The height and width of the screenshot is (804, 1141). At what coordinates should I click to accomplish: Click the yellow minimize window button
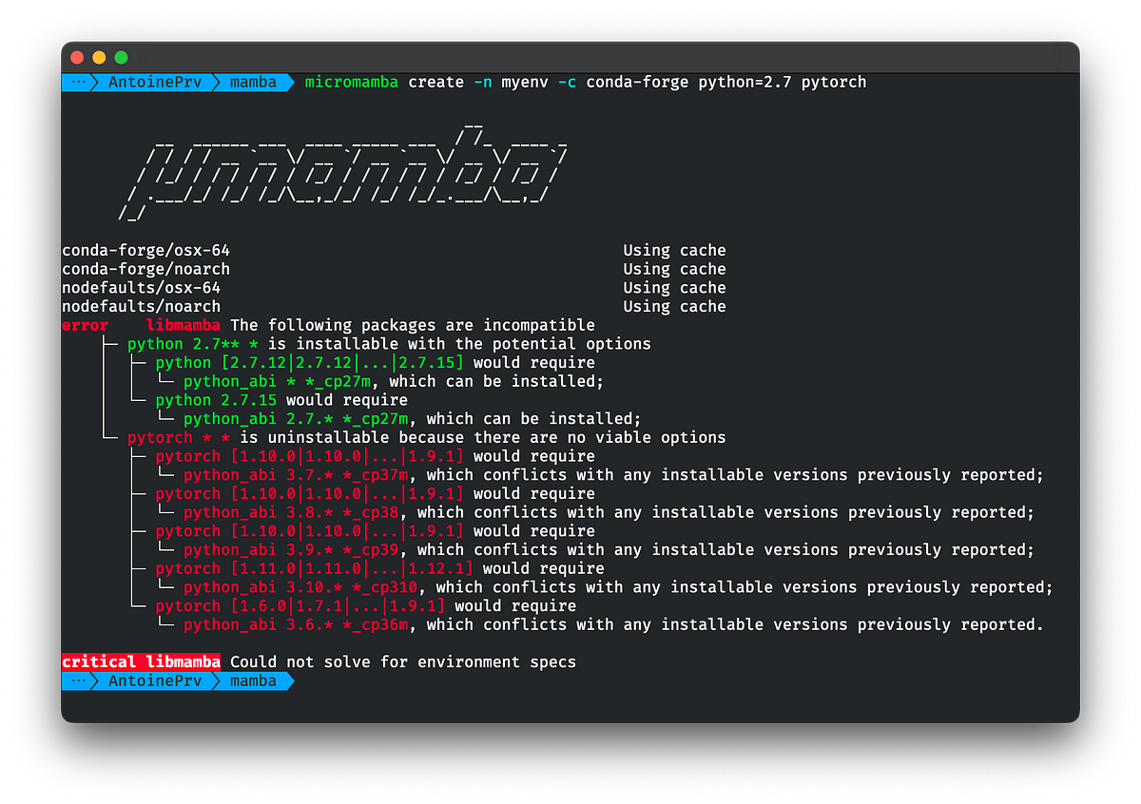coord(98,57)
